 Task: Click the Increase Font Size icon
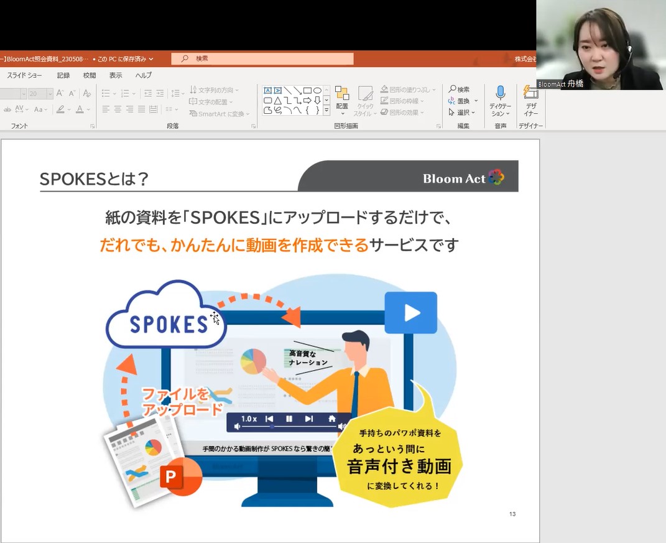click(x=60, y=93)
